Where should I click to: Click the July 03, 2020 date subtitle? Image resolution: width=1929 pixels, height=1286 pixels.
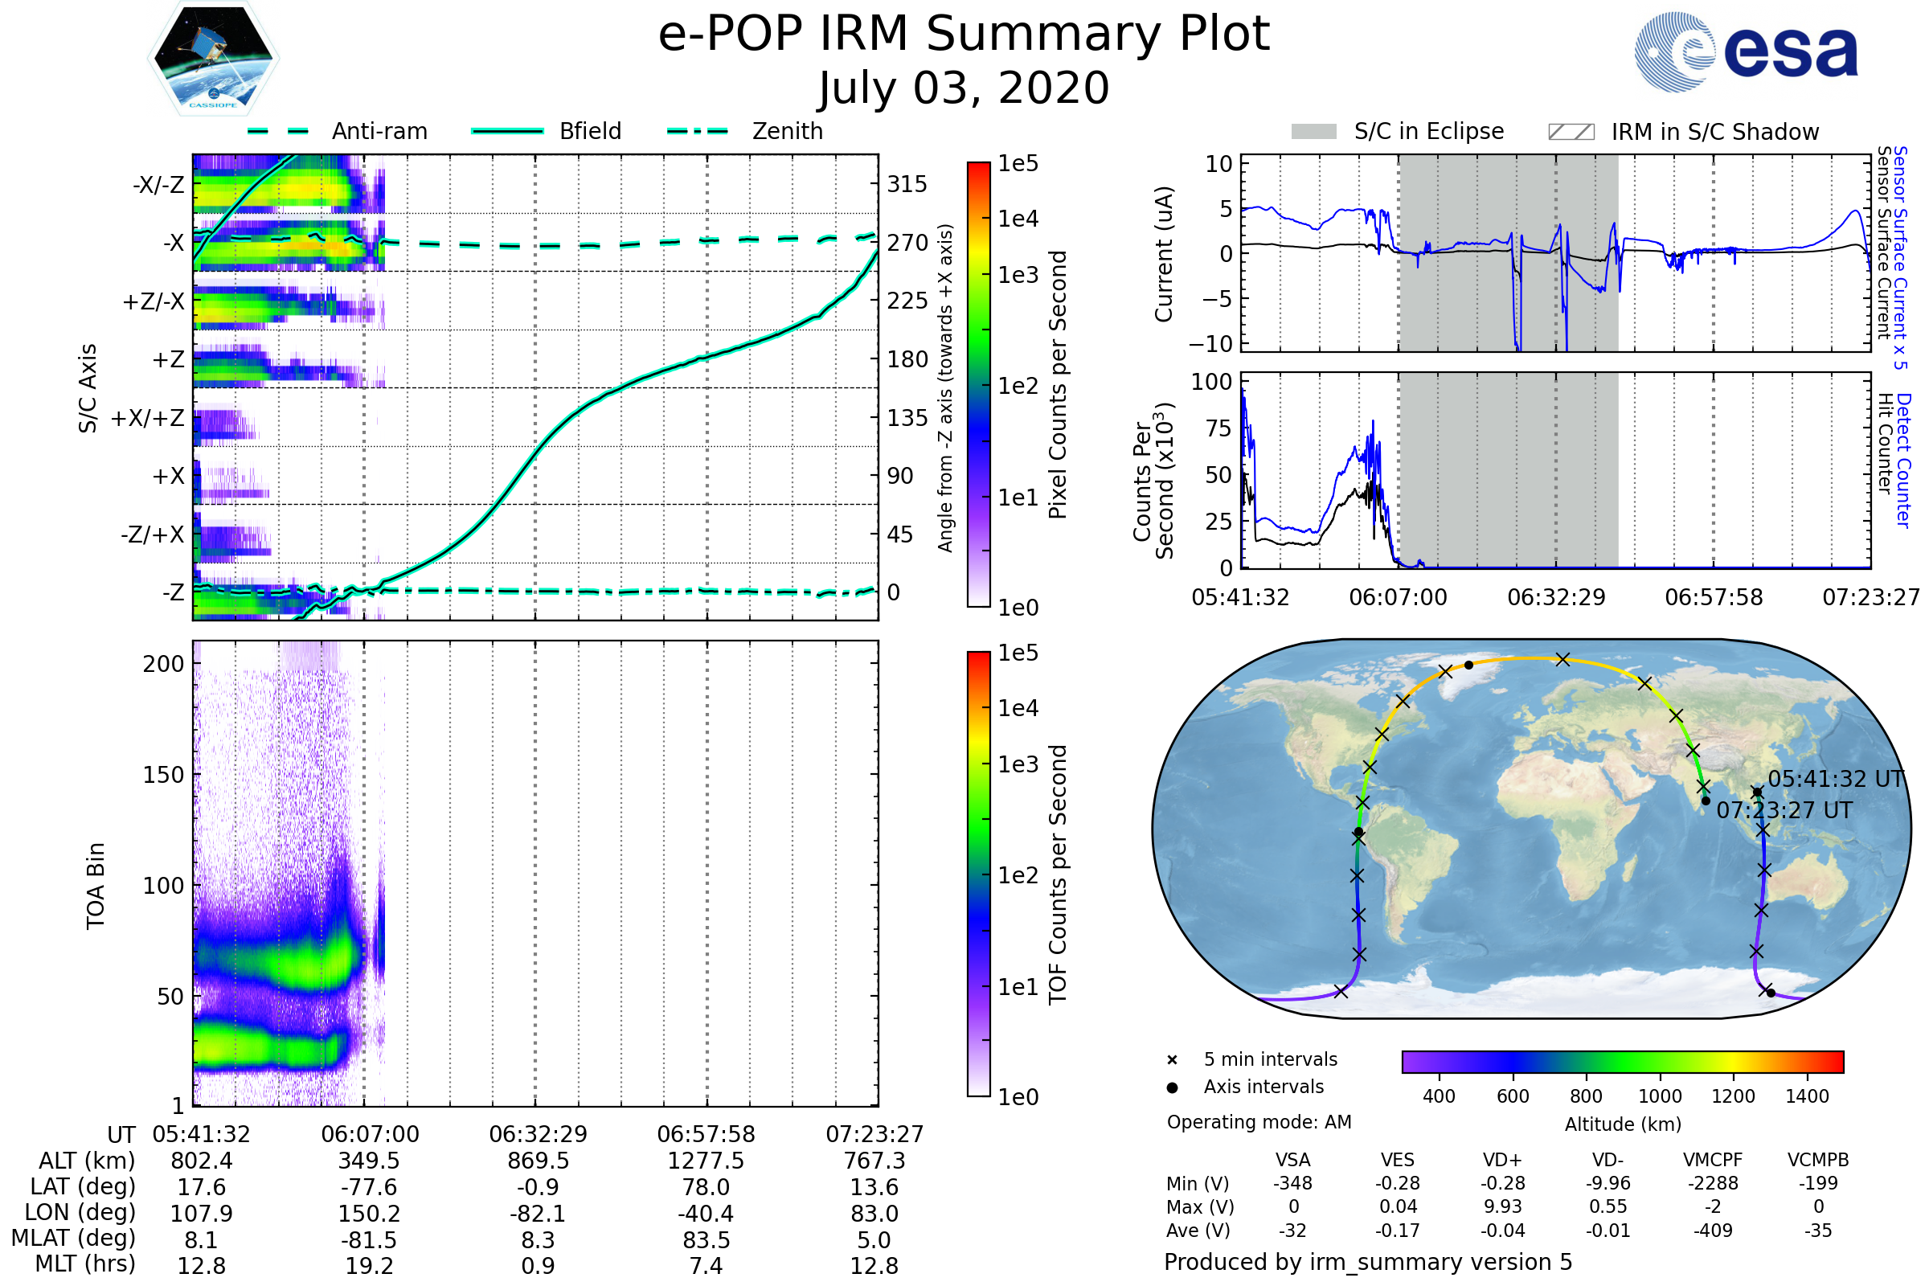pos(964,88)
